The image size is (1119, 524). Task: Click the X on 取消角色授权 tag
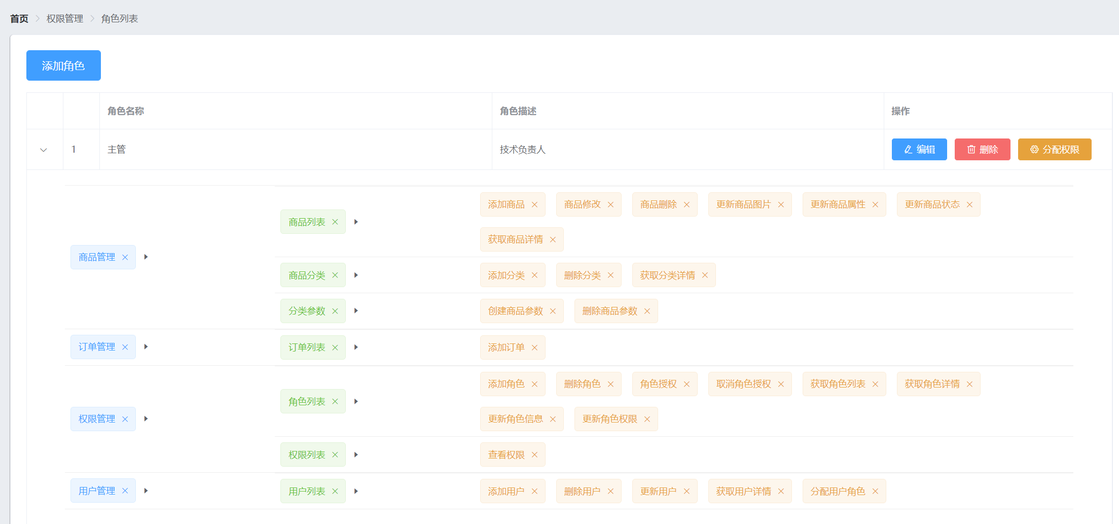(x=781, y=384)
